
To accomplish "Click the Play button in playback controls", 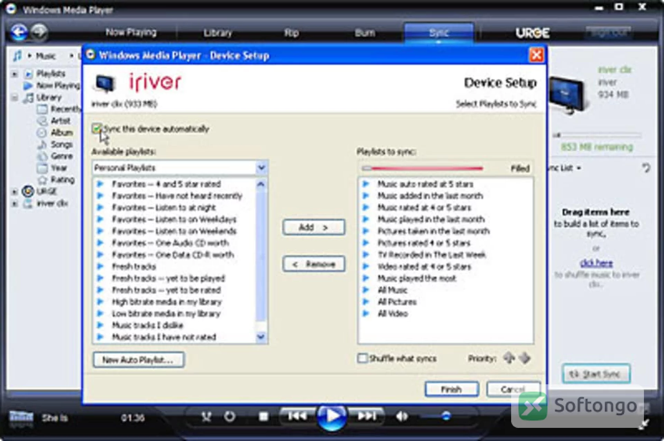I will tap(331, 417).
